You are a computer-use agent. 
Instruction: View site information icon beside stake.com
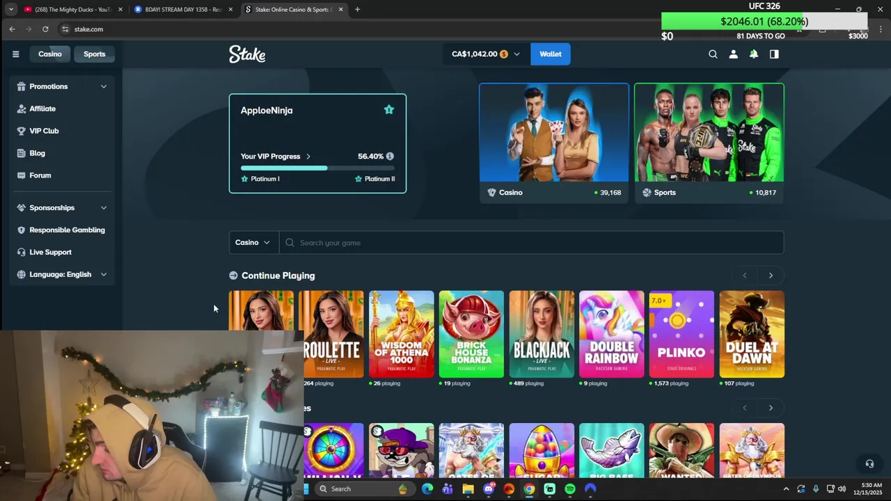pos(65,29)
